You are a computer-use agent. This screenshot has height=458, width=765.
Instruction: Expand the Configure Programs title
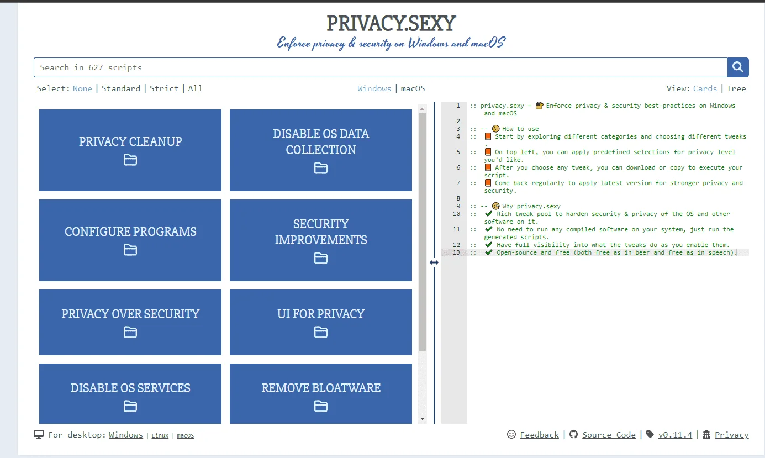coord(130,231)
